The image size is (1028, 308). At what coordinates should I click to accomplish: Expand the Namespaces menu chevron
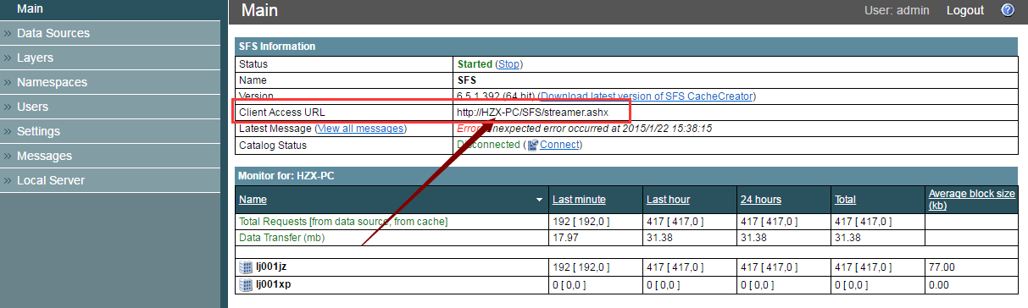pyautogui.click(x=7, y=83)
